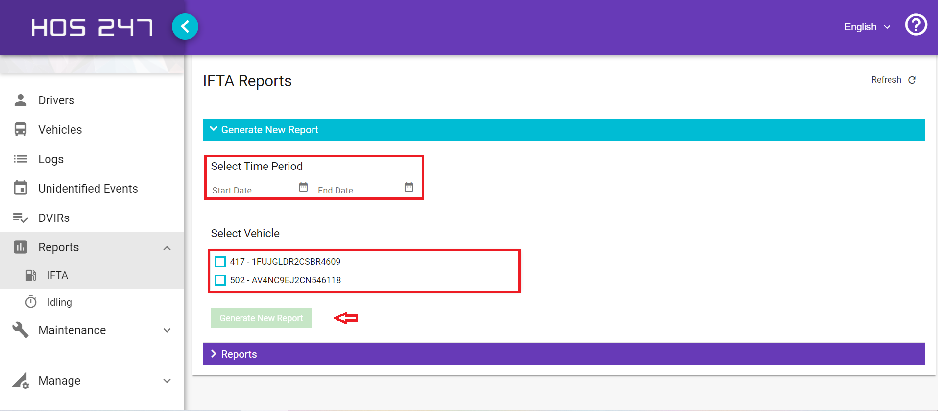938x411 pixels.
Task: Click the Start Date input field
Action: pyautogui.click(x=254, y=190)
